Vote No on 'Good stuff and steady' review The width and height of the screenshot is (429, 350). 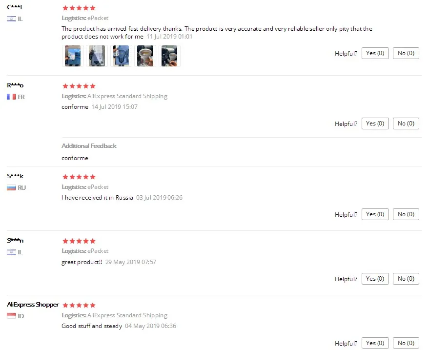[406, 343]
